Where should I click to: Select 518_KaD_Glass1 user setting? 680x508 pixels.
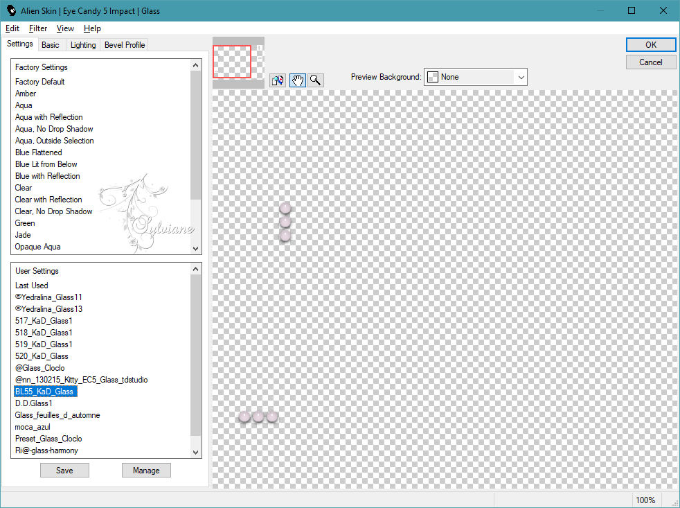coord(44,332)
